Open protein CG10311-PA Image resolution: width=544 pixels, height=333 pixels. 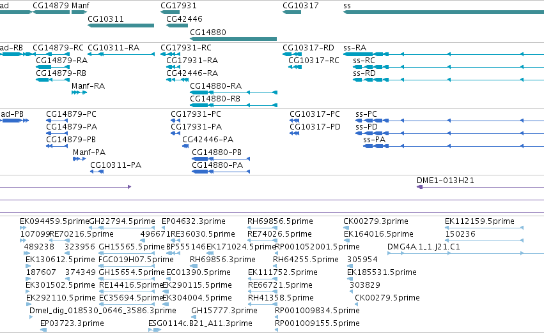[116, 165]
